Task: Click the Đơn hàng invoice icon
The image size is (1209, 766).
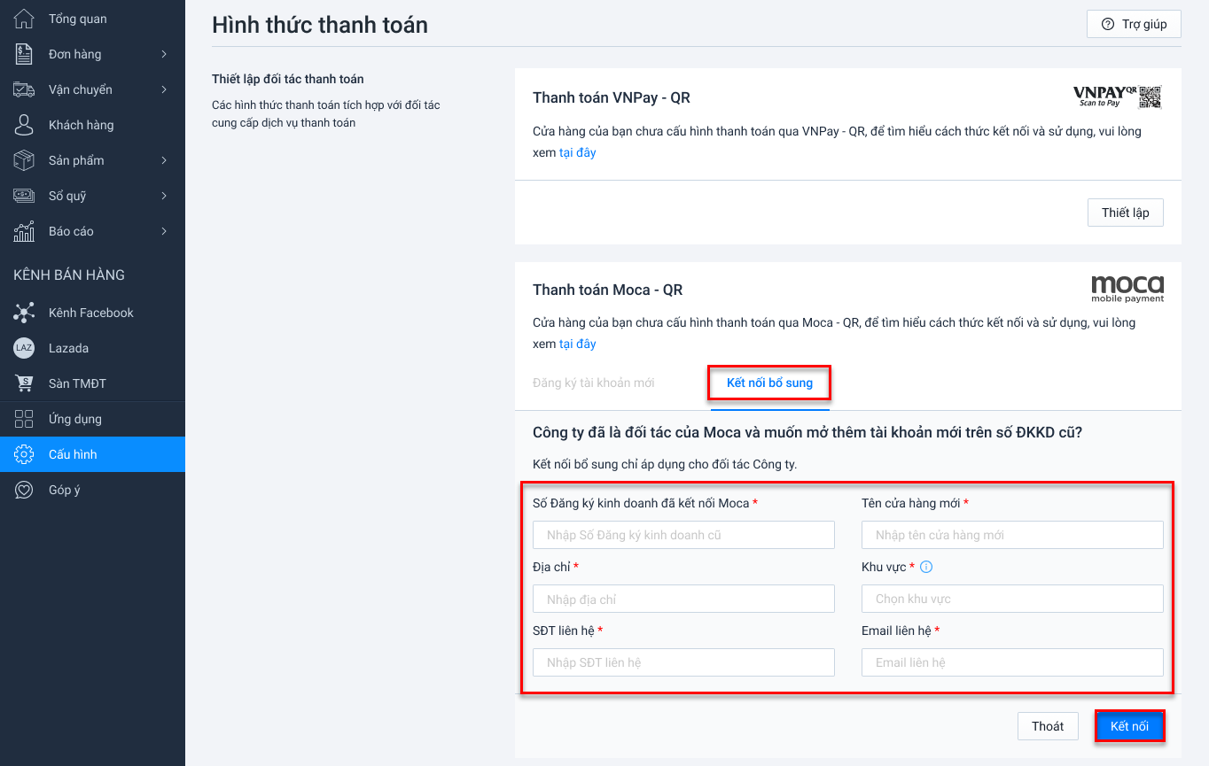Action: point(24,54)
